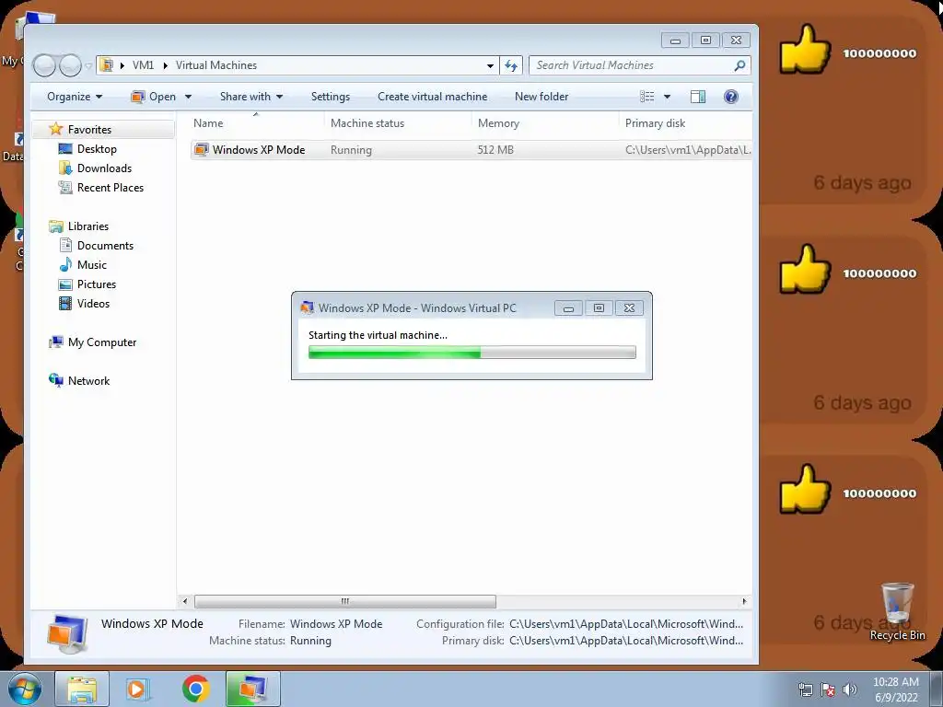Maximize the Virtual Machines explorer window

point(706,41)
